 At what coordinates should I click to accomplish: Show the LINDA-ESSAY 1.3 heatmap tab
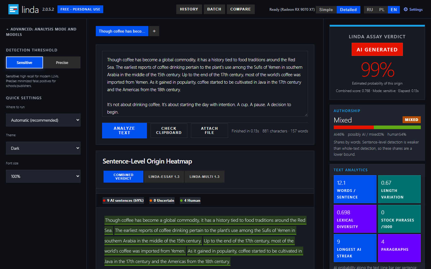pyautogui.click(x=164, y=177)
